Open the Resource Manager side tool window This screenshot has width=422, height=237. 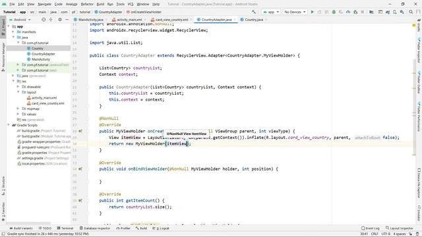tap(3, 57)
